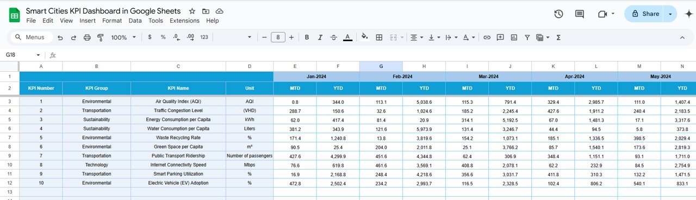Open the Tools menu
The height and width of the screenshot is (200, 696).
click(156, 21)
